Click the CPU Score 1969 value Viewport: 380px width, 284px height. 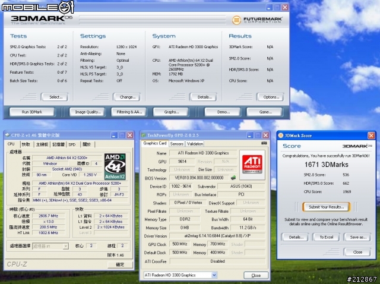(x=347, y=191)
